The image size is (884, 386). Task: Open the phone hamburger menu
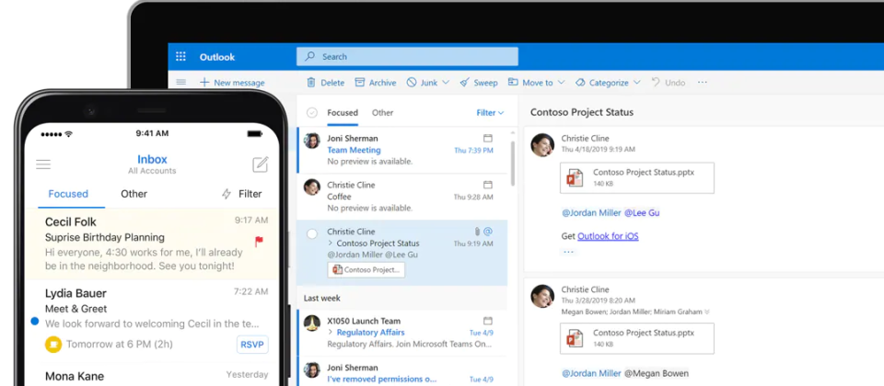(x=43, y=165)
